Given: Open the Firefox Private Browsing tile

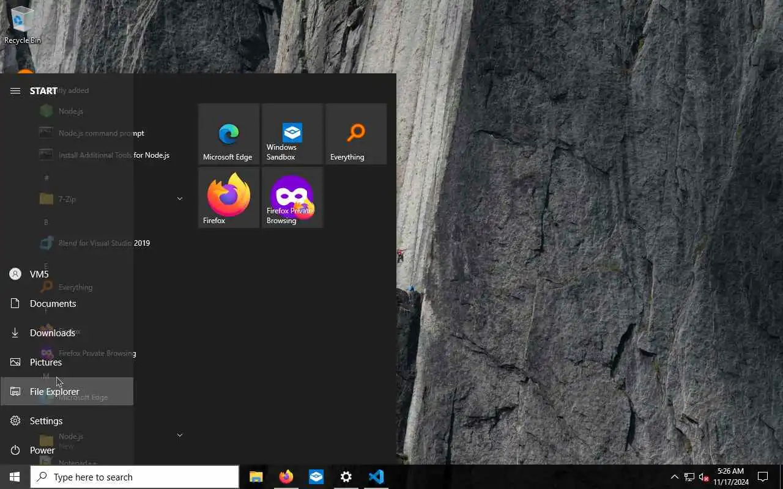Looking at the screenshot, I should point(292,197).
